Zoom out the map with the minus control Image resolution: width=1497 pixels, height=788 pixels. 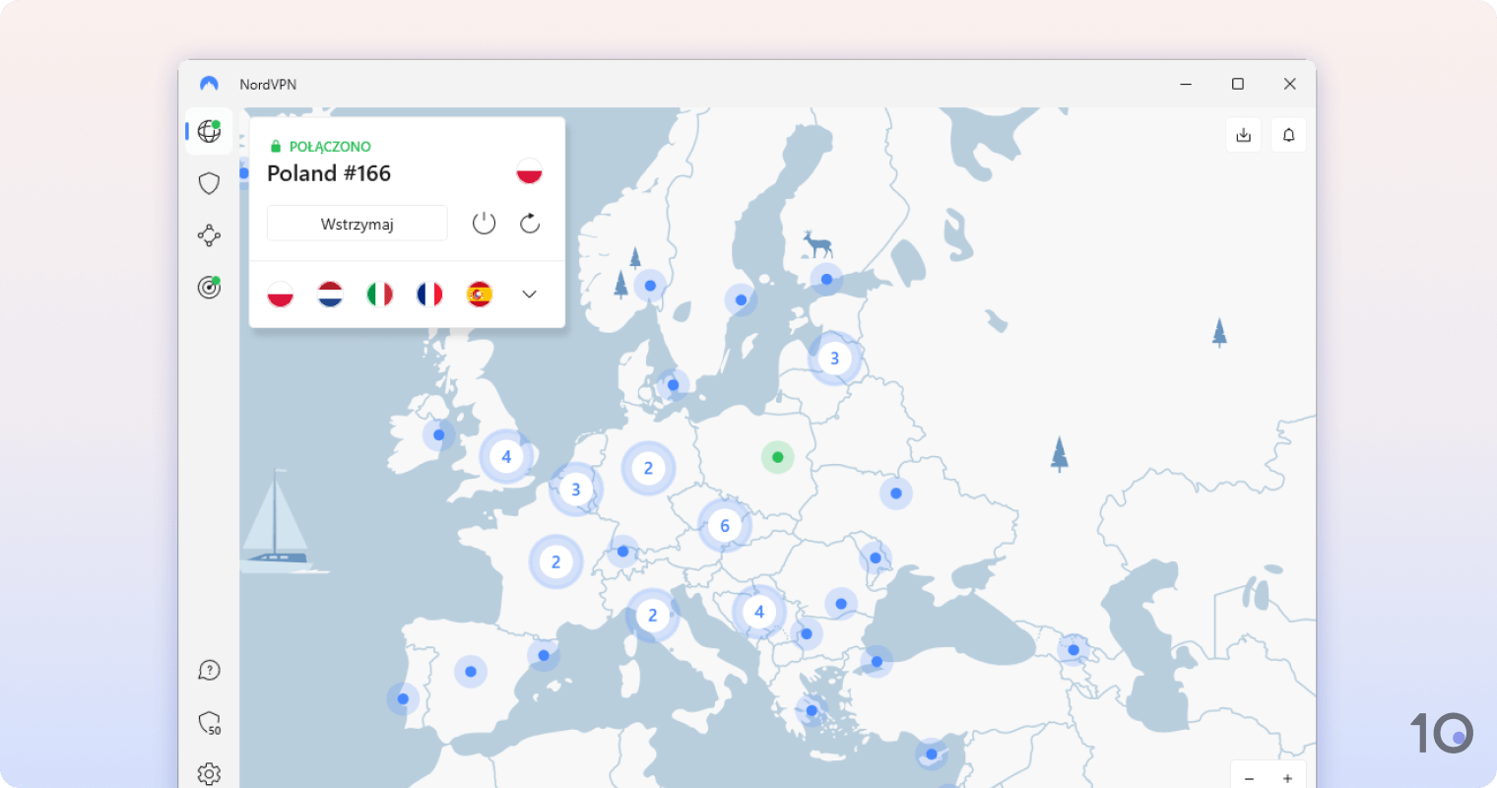tap(1249, 777)
